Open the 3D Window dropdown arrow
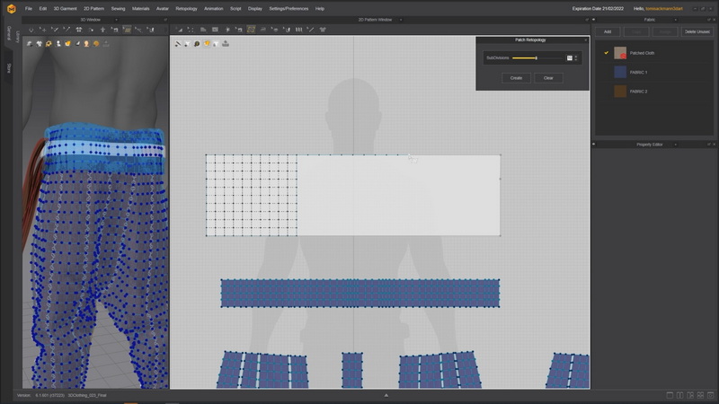Image resolution: width=719 pixels, height=404 pixels. (116, 20)
